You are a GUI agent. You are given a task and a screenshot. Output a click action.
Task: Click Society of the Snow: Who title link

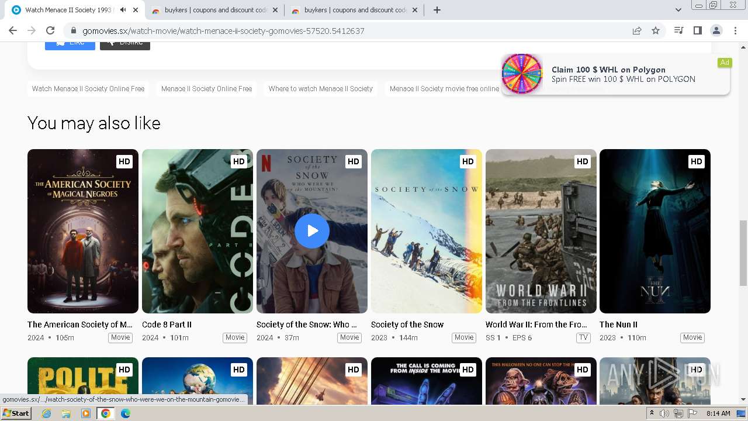306,325
